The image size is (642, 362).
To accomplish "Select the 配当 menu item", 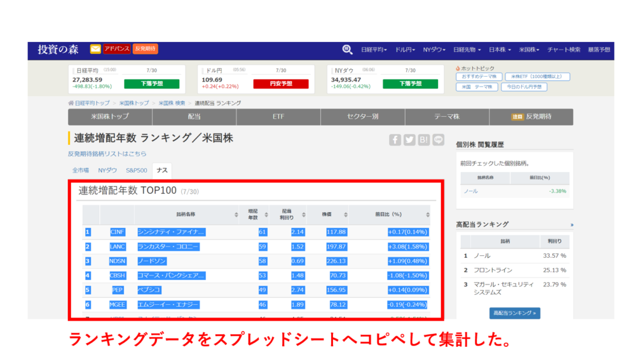I will (195, 117).
